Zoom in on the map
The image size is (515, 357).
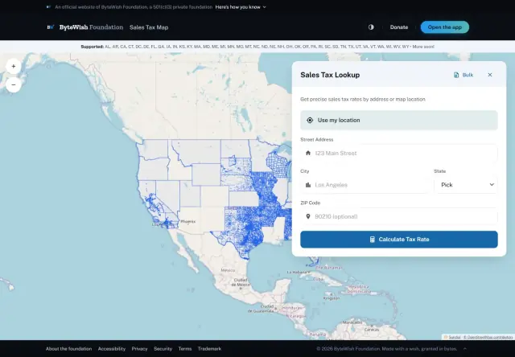[x=14, y=66]
